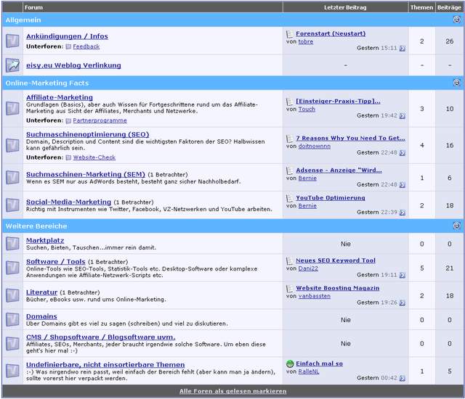Open the Marktplatz forum

click(x=45, y=240)
